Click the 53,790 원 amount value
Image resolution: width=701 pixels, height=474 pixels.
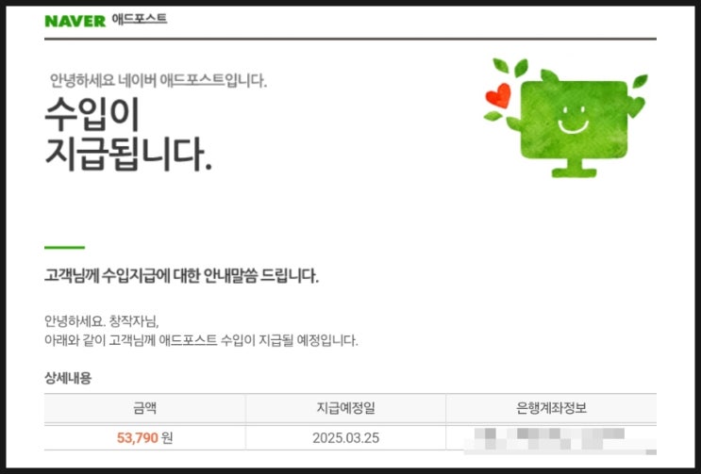pos(145,438)
